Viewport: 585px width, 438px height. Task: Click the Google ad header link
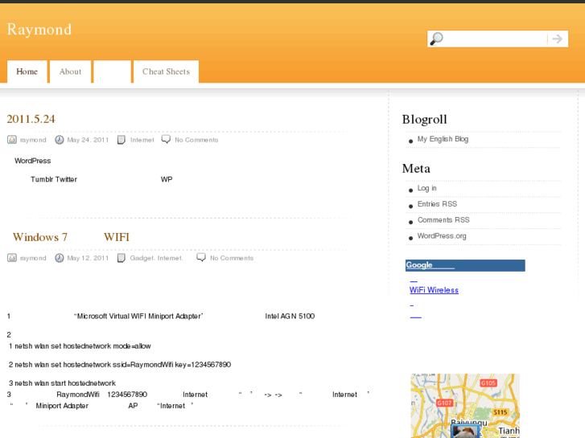click(430, 265)
